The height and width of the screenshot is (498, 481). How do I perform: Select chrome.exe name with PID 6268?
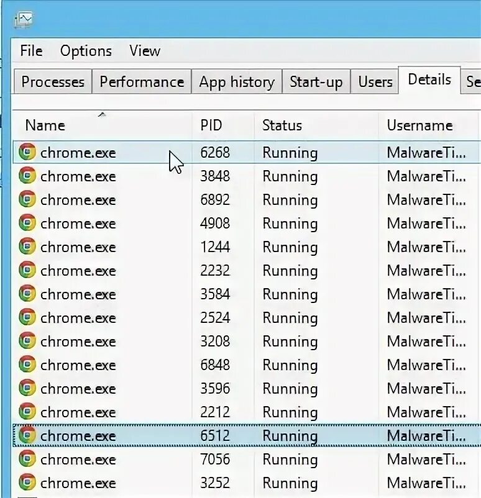pos(78,153)
